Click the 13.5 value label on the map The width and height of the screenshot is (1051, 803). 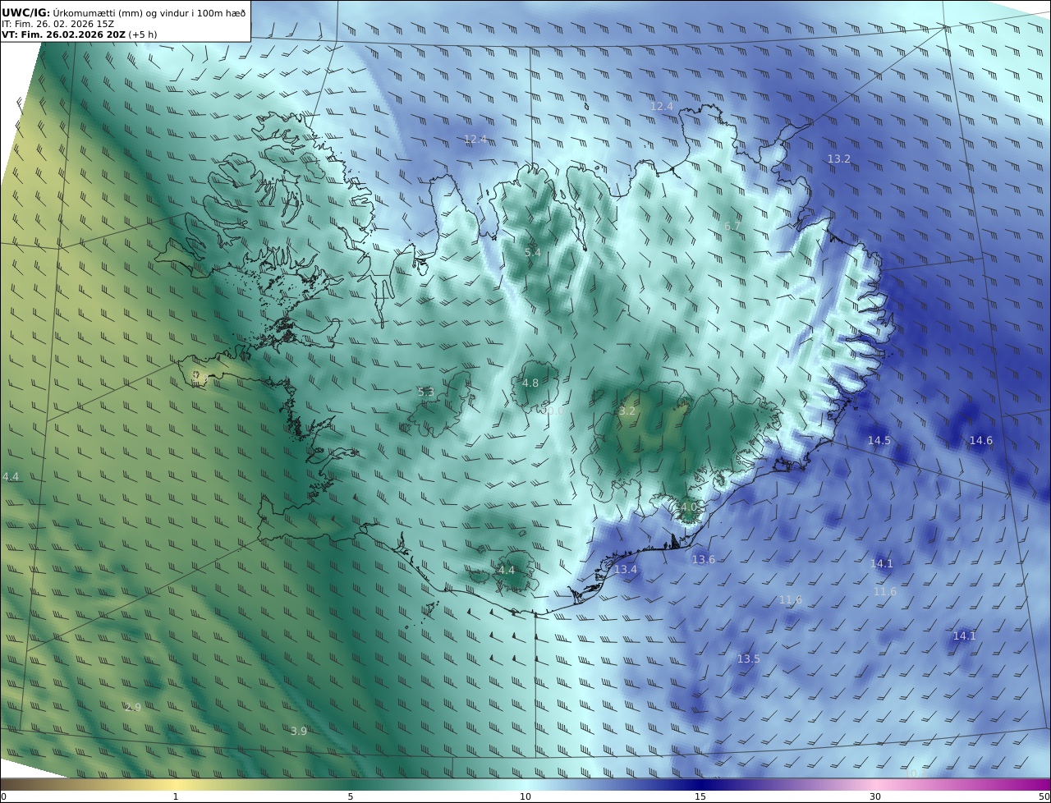pyautogui.click(x=748, y=658)
